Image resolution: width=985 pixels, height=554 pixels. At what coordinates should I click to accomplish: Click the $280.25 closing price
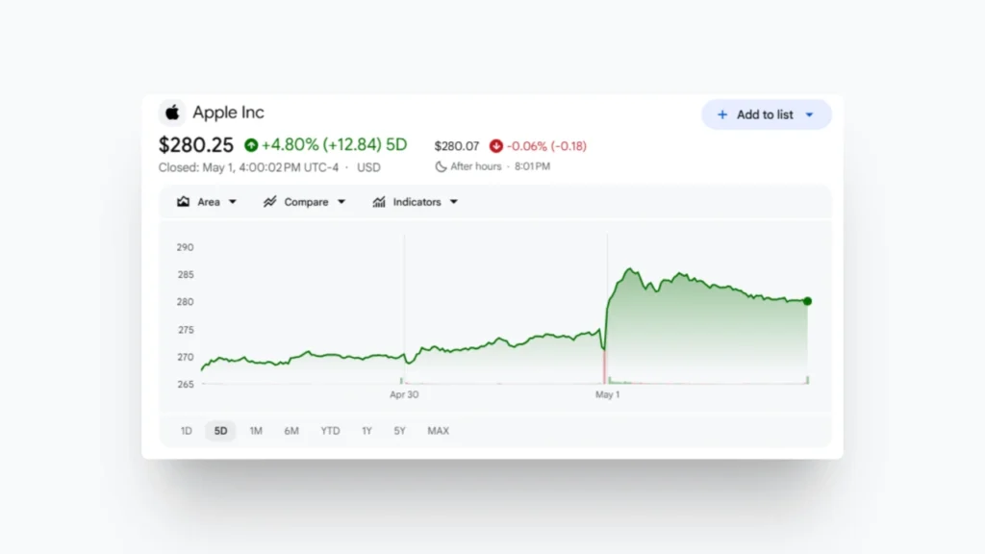[196, 145]
